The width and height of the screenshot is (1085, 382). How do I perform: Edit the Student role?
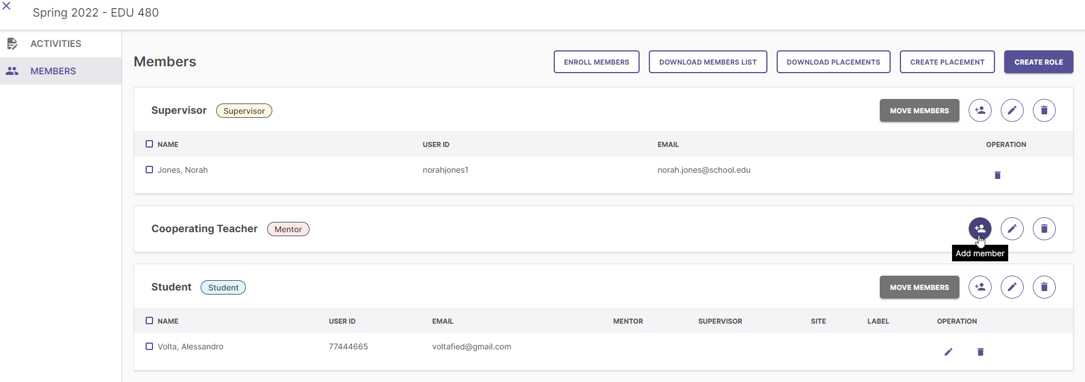[x=1012, y=287]
